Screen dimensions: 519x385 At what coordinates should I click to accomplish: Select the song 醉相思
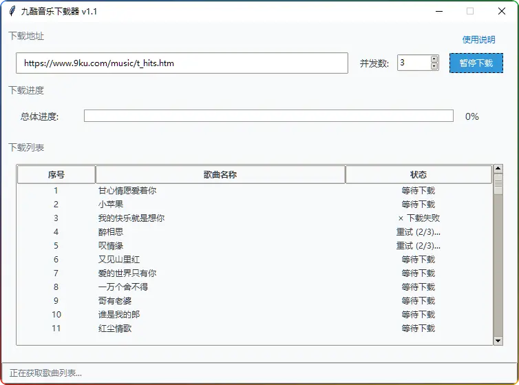[111, 231]
